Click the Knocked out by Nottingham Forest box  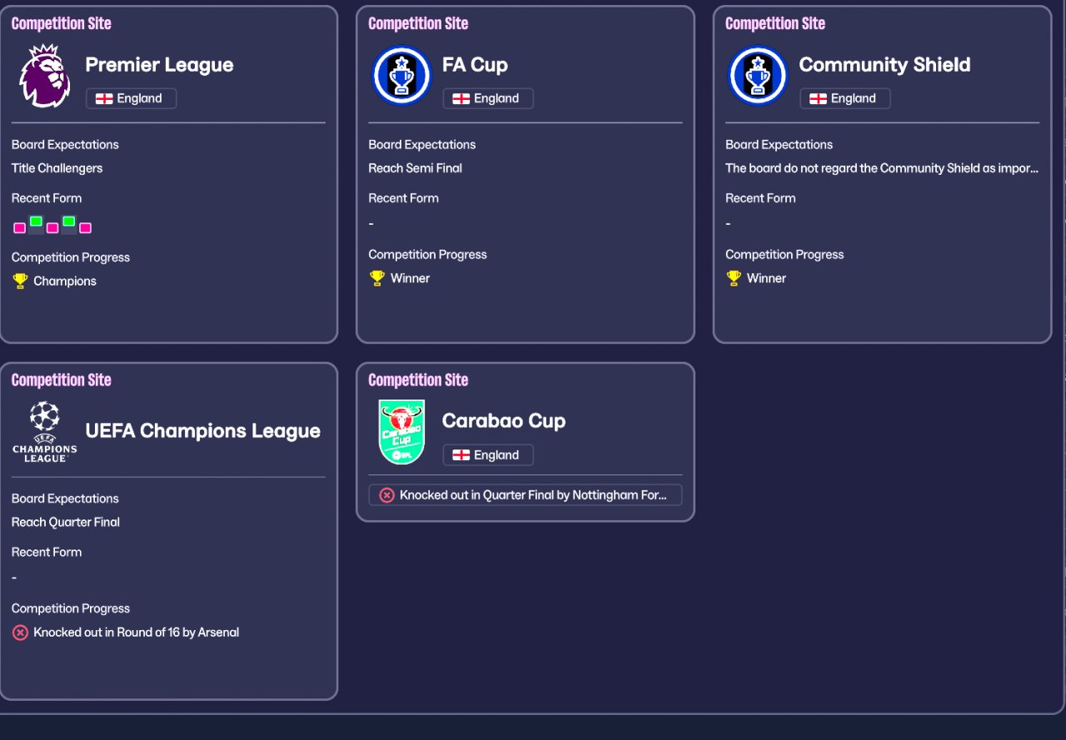click(525, 495)
